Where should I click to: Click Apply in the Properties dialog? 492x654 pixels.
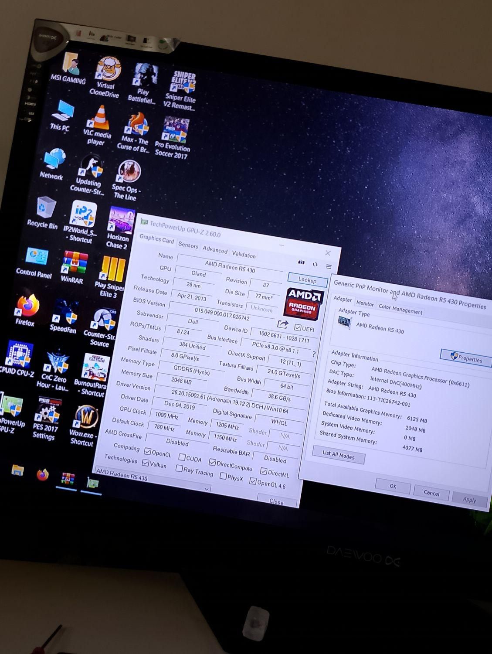(x=469, y=500)
